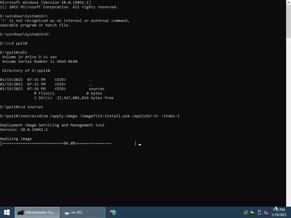This screenshot has width=291, height=218.
Task: Click the command prompt scrollbar thumb
Action: pyautogui.click(x=289, y=21)
